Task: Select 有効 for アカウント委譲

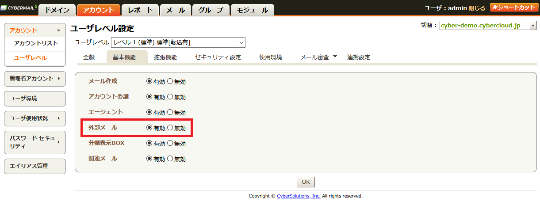Action: [149, 97]
